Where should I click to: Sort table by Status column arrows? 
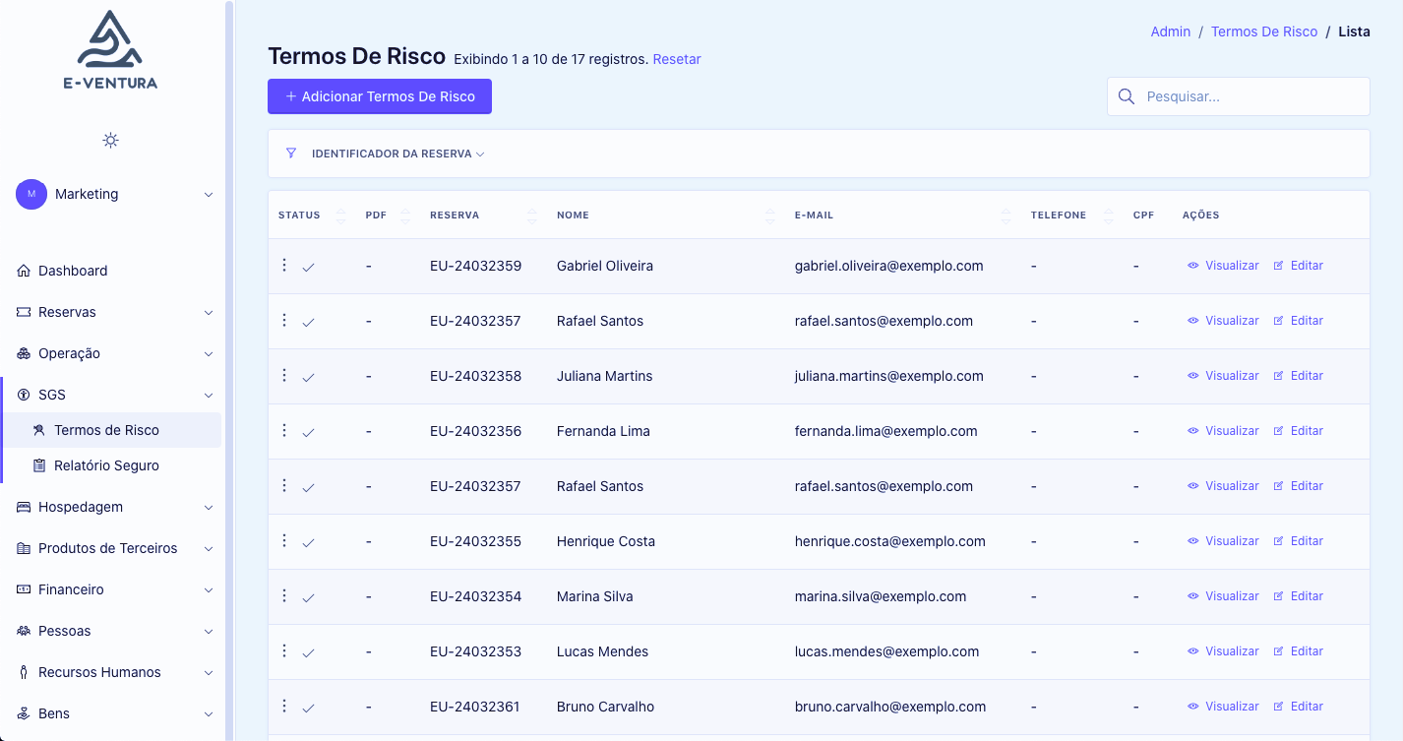coord(340,216)
